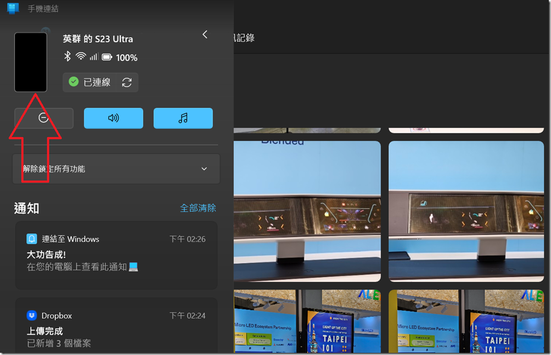Click the Bluetooth status icon
551x355 pixels.
pos(68,56)
